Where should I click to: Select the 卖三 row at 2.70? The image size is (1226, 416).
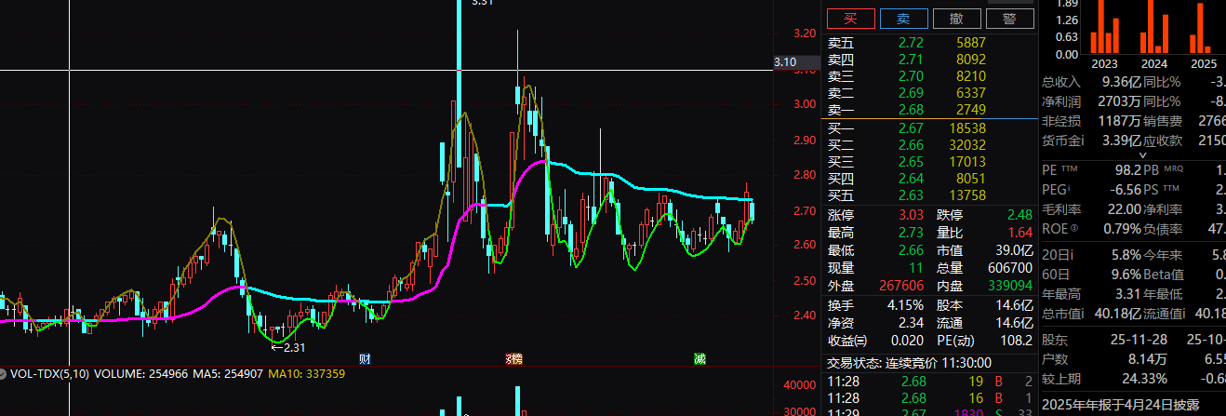click(x=928, y=76)
